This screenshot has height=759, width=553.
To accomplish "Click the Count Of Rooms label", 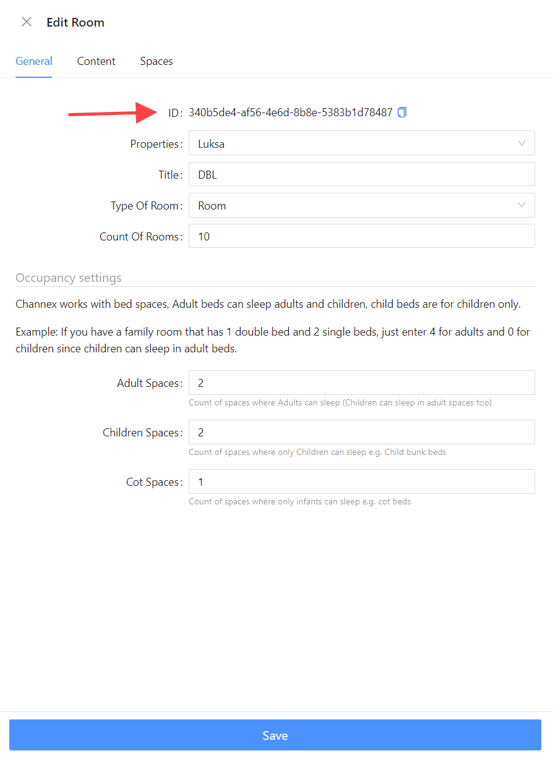I will point(140,237).
